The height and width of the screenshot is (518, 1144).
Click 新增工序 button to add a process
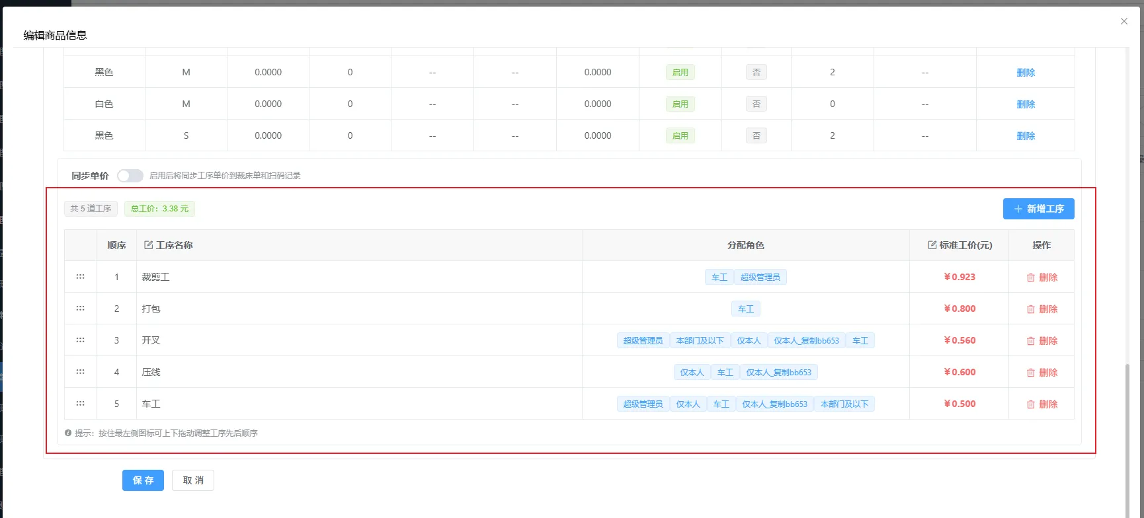coord(1038,209)
